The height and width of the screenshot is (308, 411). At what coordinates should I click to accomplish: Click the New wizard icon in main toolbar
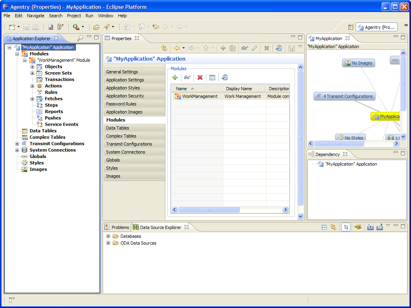[x=12, y=27]
